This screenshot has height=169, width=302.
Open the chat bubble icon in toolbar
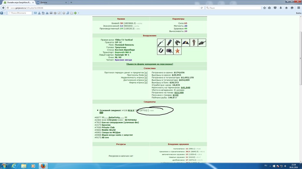[292, 8]
